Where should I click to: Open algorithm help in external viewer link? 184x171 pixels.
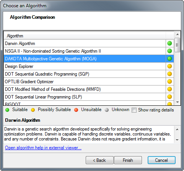[x=43, y=148]
